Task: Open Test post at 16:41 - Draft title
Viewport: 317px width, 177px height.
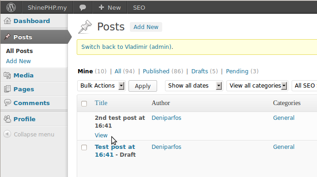Action: pos(115,151)
